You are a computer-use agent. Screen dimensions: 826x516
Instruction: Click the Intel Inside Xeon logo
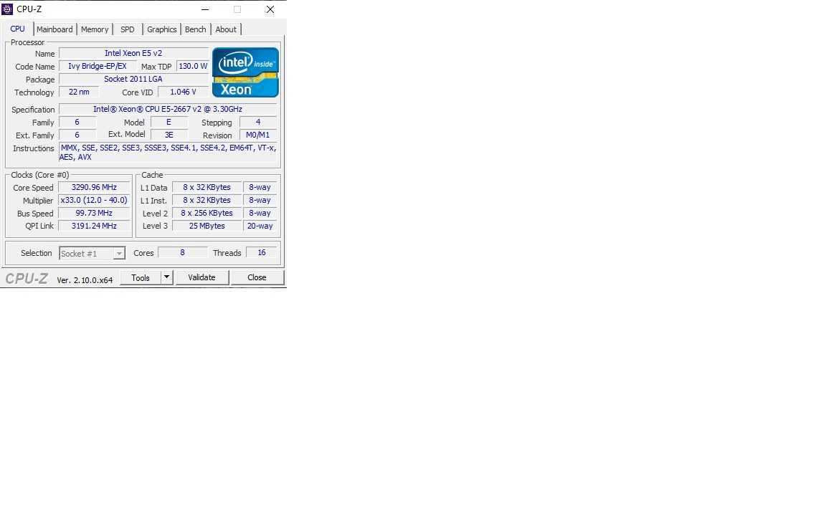point(245,72)
